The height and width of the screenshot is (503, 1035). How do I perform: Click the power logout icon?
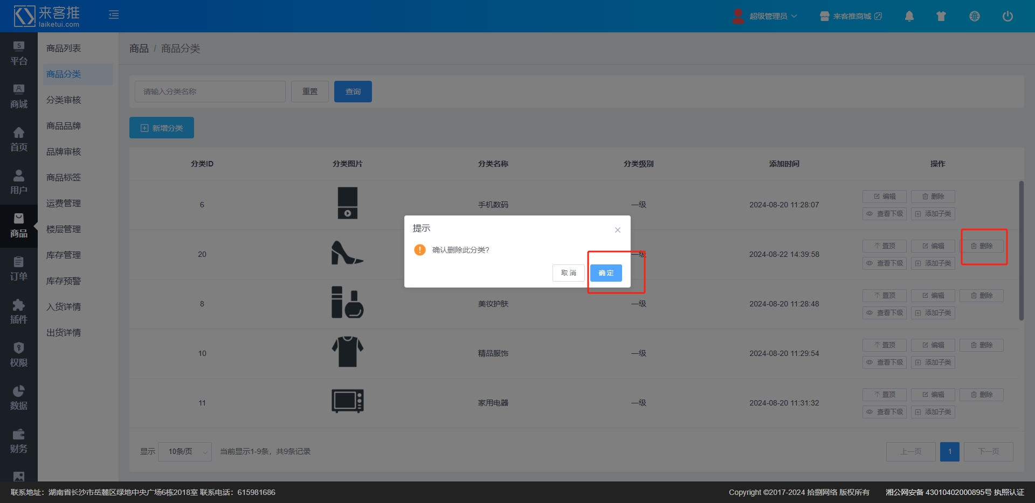pyautogui.click(x=1007, y=16)
